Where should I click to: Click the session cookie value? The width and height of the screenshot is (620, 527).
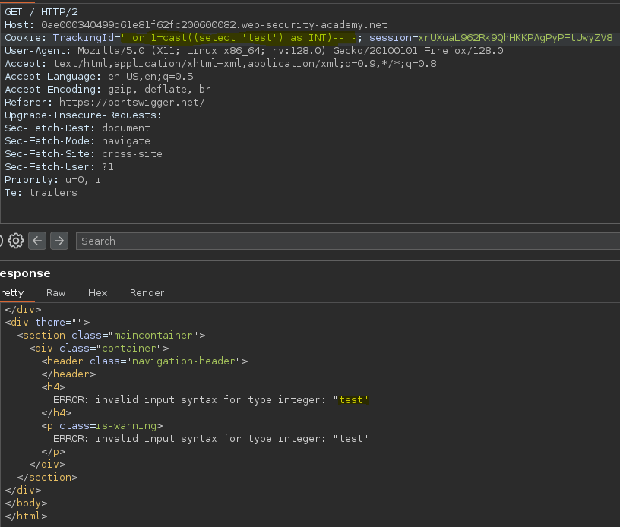[x=516, y=38]
